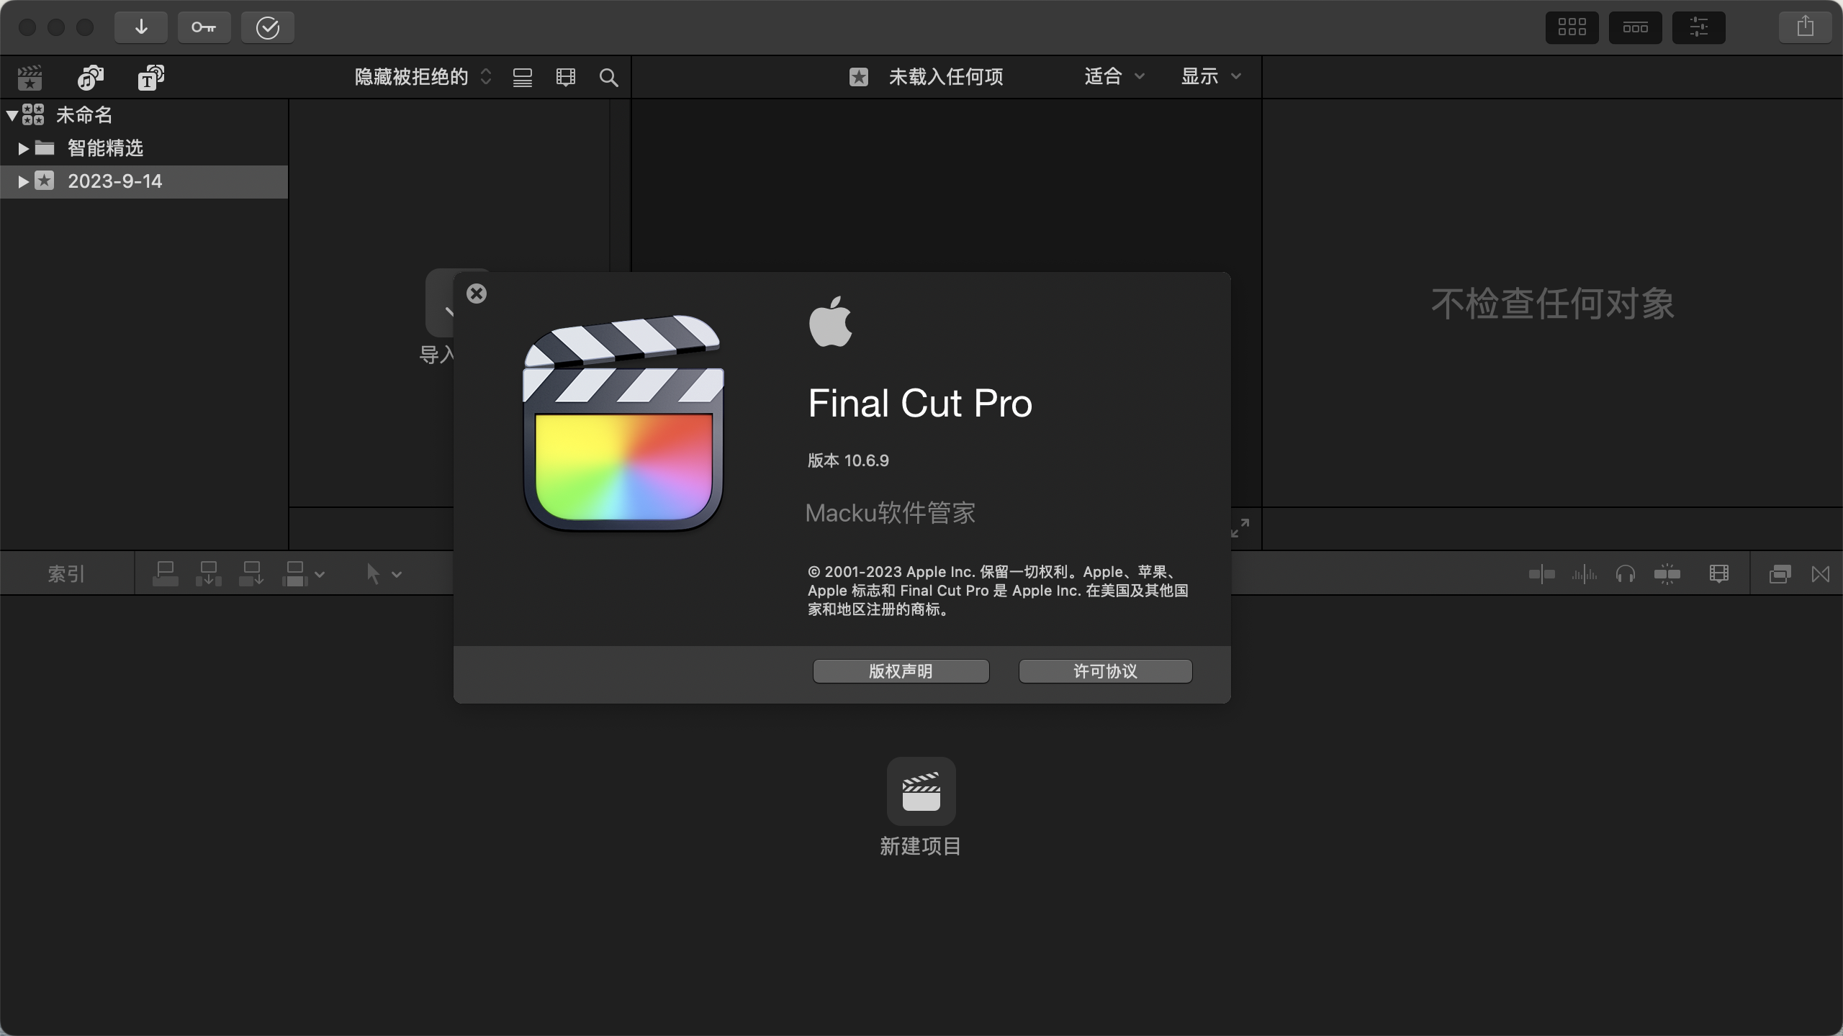The height and width of the screenshot is (1036, 1843).
Task: Click the insert clip edit icon
Action: [209, 574]
